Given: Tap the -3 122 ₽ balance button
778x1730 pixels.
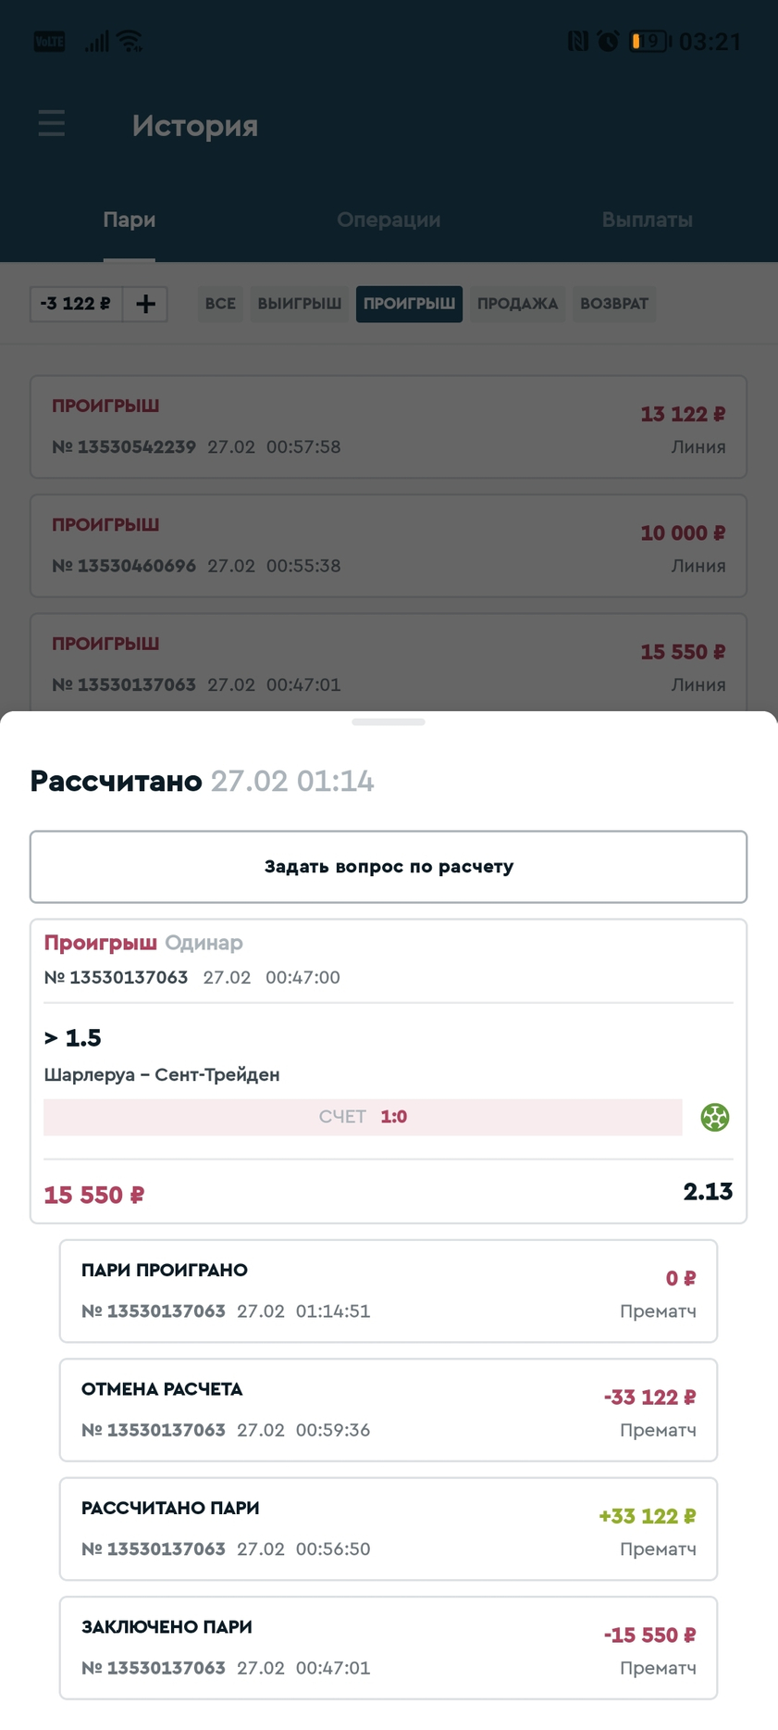Looking at the screenshot, I should [x=76, y=304].
